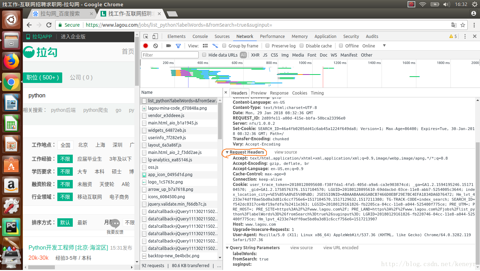Collapse the Request Headers section
The width and height of the screenshot is (480, 271).
227,152
